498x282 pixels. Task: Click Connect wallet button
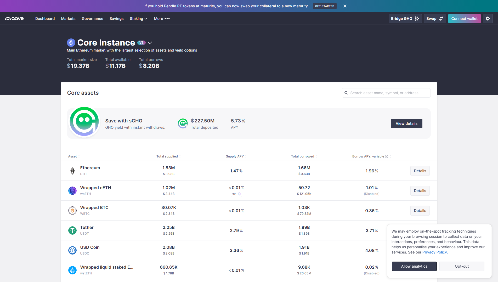point(464,19)
